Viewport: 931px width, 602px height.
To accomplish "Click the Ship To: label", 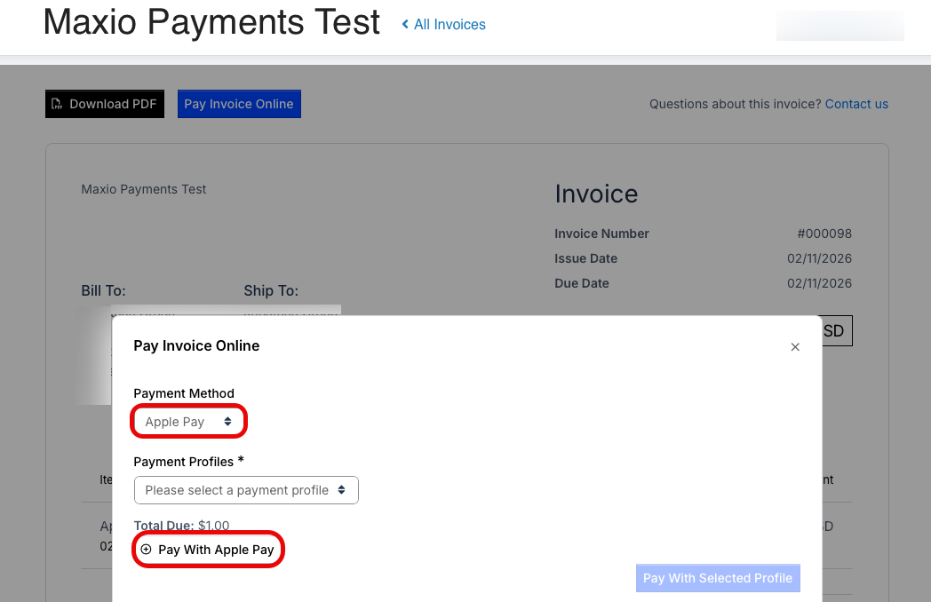I will [271, 291].
